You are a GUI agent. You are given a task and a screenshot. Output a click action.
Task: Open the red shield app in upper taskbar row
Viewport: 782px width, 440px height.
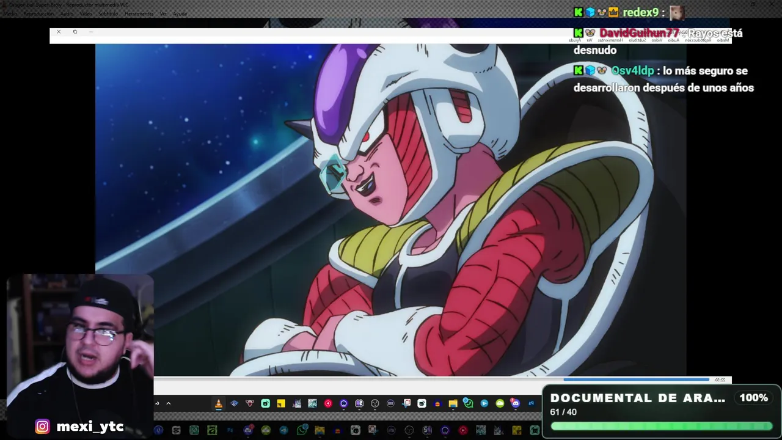tap(250, 403)
